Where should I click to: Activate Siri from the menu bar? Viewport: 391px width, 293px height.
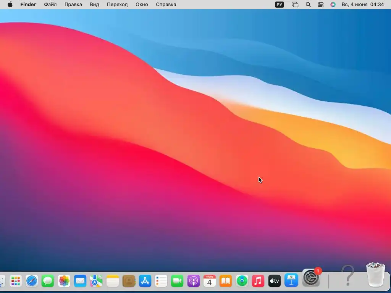[333, 5]
